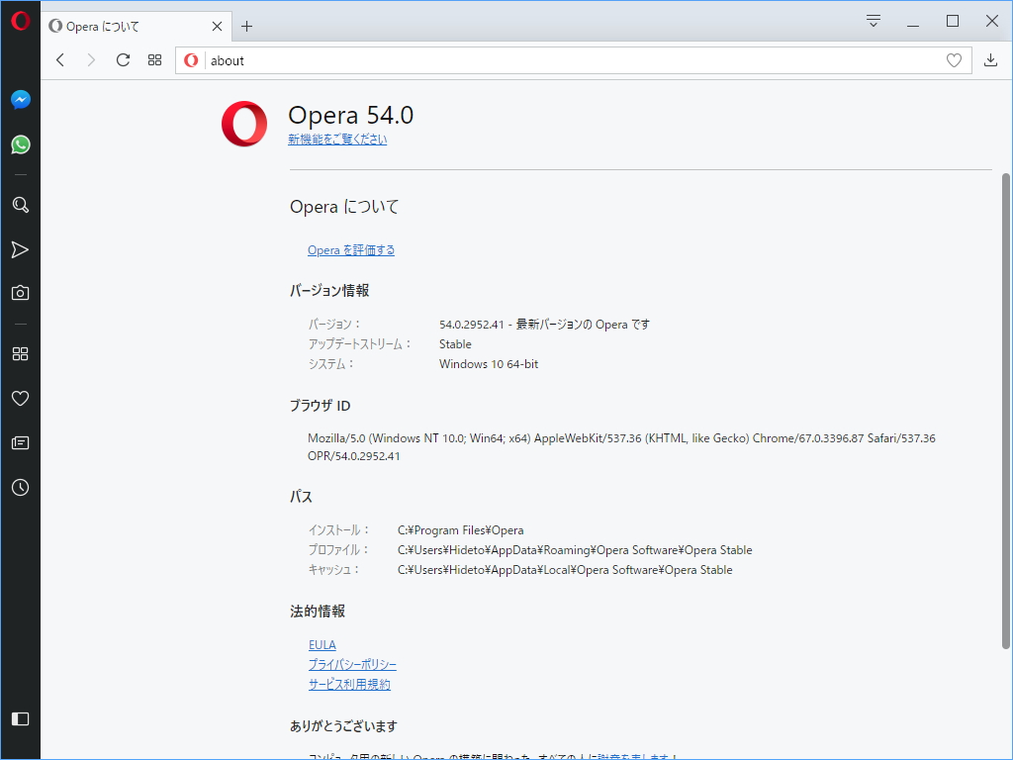Image resolution: width=1013 pixels, height=760 pixels.
Task: Take a snapshot using the camera icon
Action: (x=20, y=294)
